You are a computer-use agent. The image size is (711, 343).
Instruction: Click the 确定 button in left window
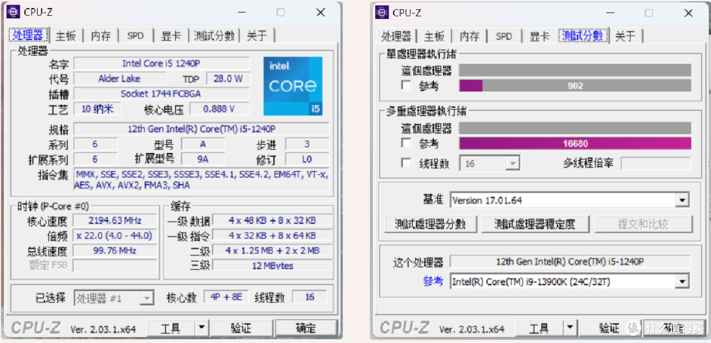coord(307,328)
